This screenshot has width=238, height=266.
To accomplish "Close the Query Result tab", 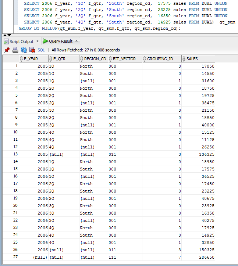I will click(77, 41).
